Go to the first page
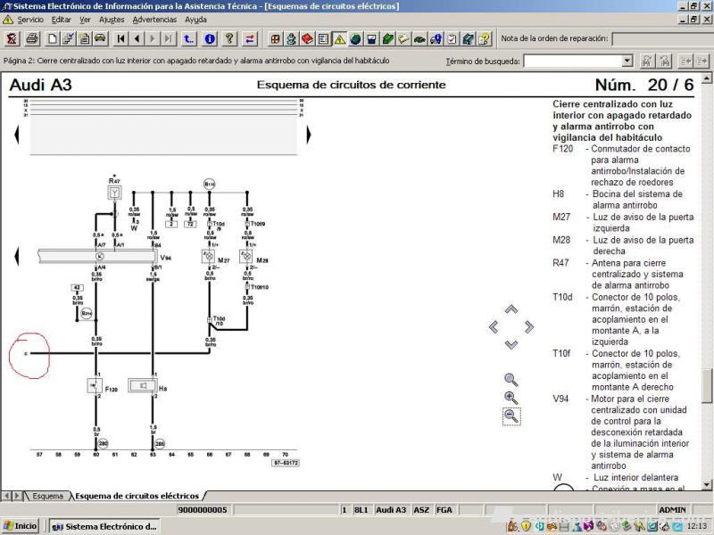 [x=120, y=38]
